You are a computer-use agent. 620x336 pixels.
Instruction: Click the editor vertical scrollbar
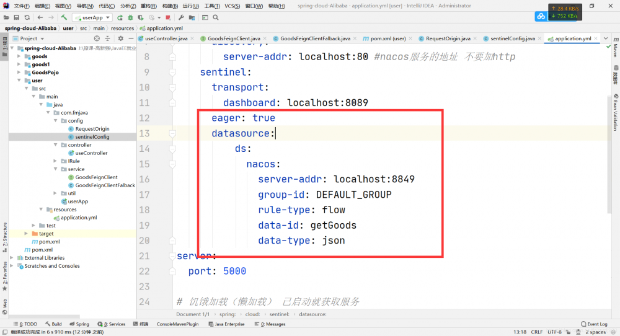(x=609, y=154)
